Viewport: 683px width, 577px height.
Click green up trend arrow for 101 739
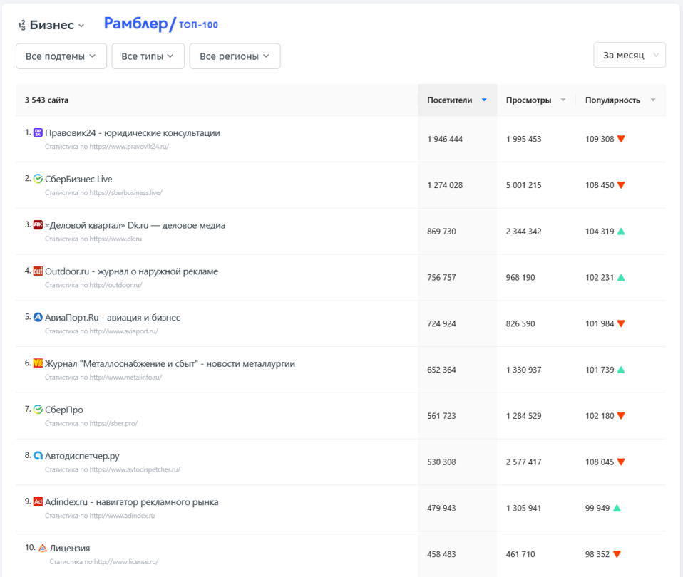pos(621,370)
